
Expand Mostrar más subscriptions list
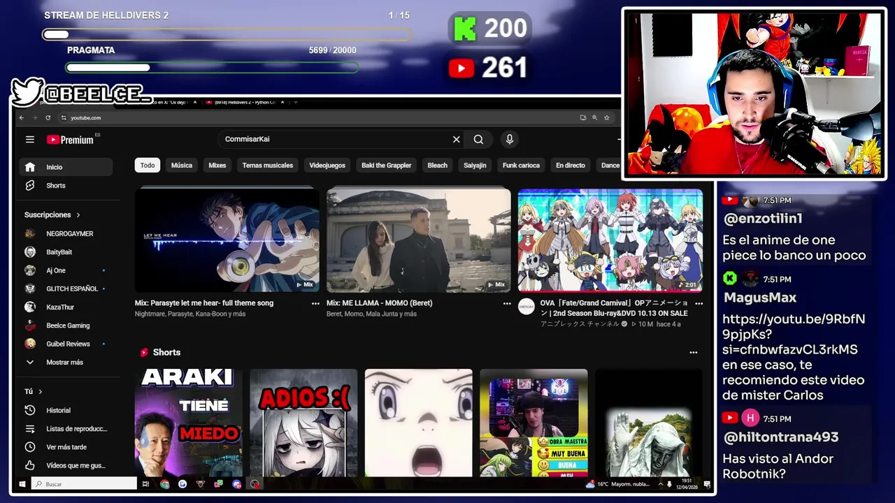coord(66,362)
